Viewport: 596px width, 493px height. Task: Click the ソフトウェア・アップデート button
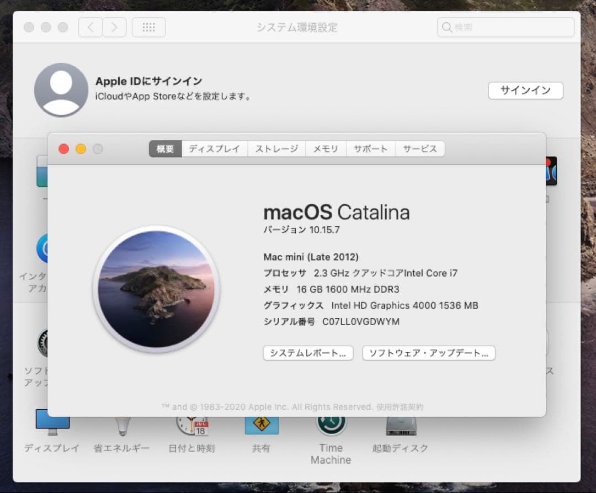[429, 353]
